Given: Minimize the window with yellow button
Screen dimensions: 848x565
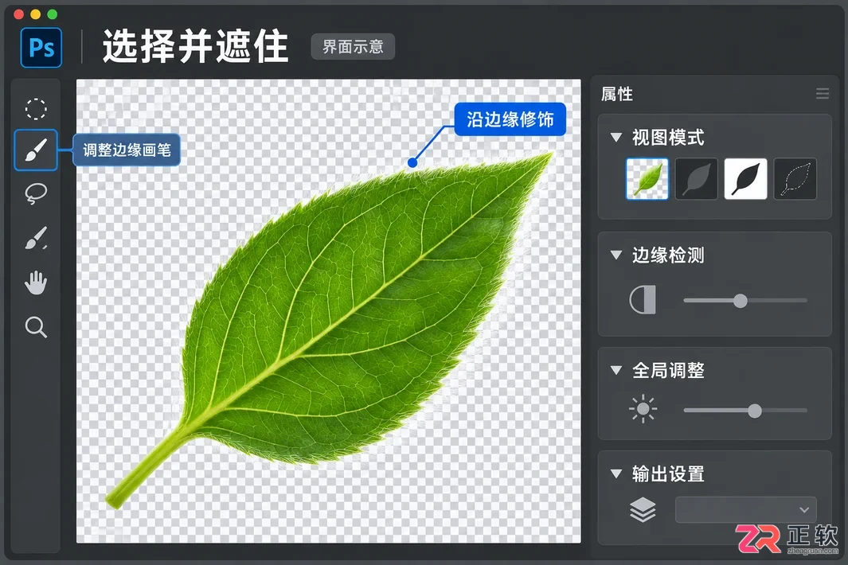Looking at the screenshot, I should pos(35,14).
